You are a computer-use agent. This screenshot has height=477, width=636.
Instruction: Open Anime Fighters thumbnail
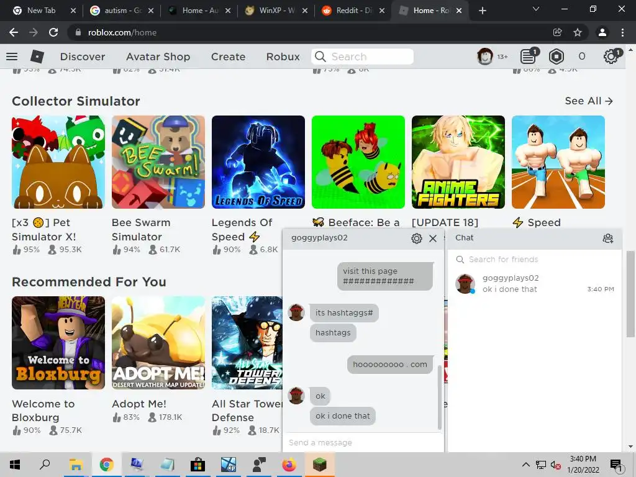click(458, 162)
